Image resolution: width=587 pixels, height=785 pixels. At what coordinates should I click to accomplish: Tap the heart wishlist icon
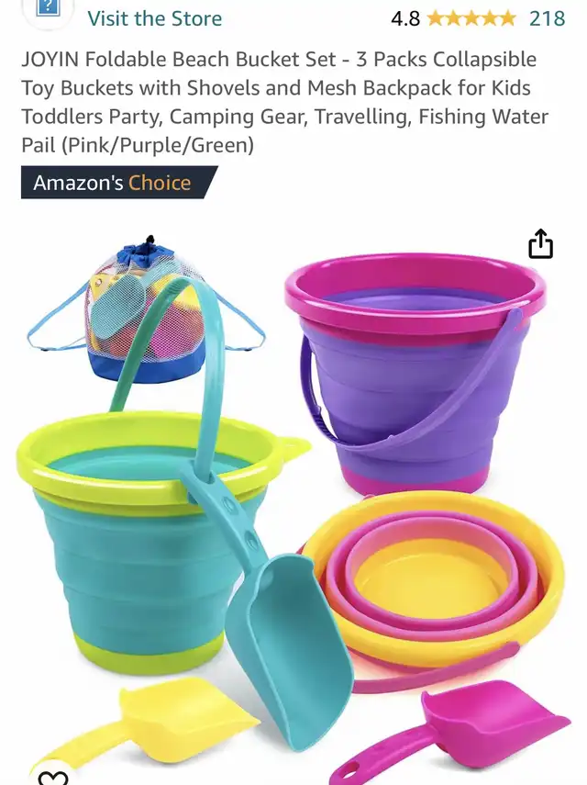pos(53,778)
